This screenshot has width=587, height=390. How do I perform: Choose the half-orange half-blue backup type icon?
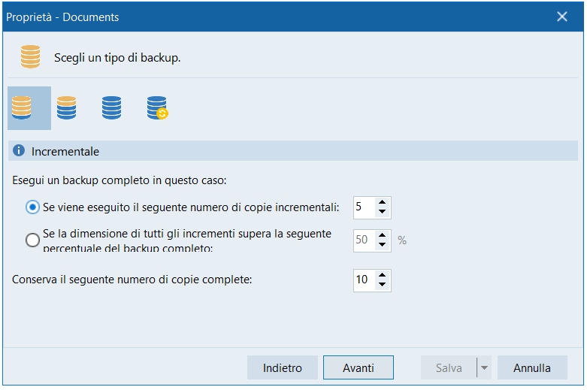click(x=67, y=108)
